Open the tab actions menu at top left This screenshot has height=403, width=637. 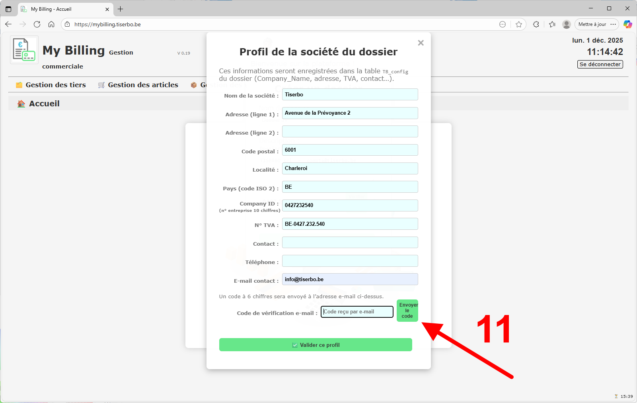[8, 8]
